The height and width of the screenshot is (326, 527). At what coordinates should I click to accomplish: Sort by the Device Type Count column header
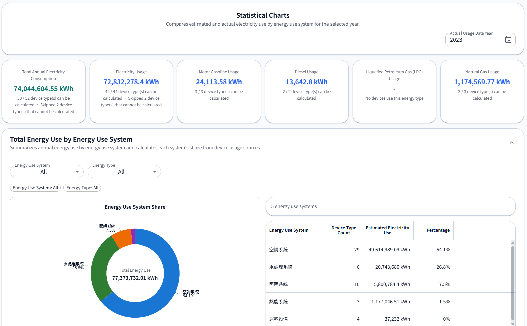(344, 230)
